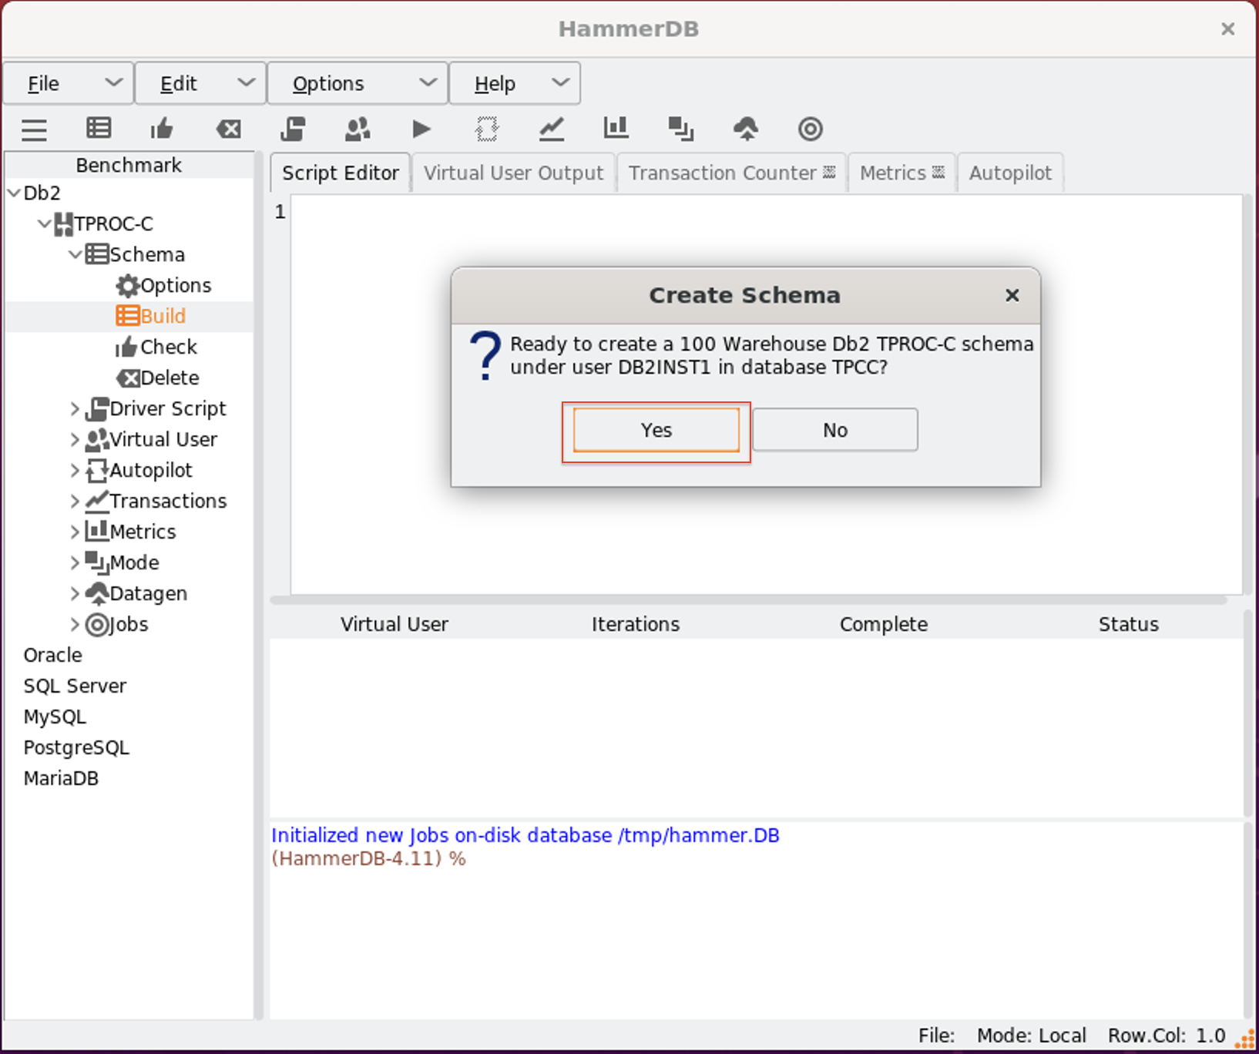Click the Status column header
This screenshot has width=1259, height=1054.
coord(1129,624)
